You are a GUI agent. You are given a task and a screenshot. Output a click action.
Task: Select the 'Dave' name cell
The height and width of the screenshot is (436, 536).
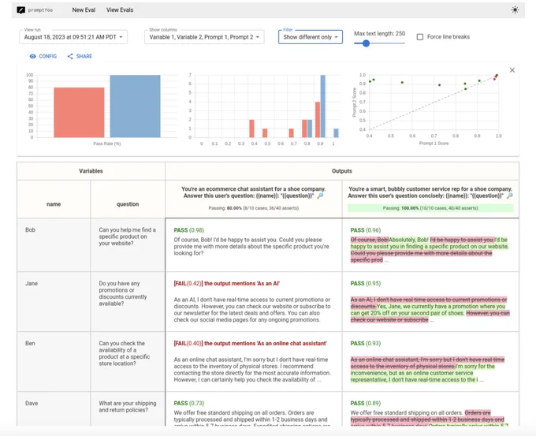(54, 409)
